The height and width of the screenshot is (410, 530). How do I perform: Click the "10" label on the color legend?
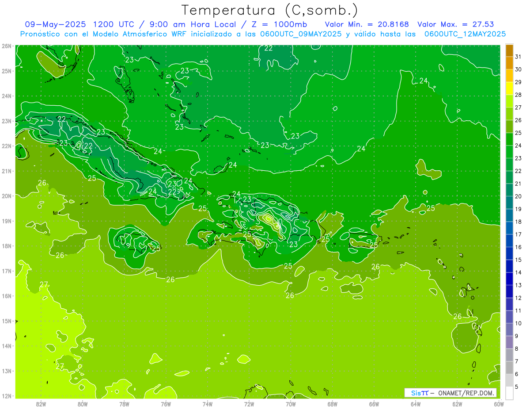[x=519, y=323]
